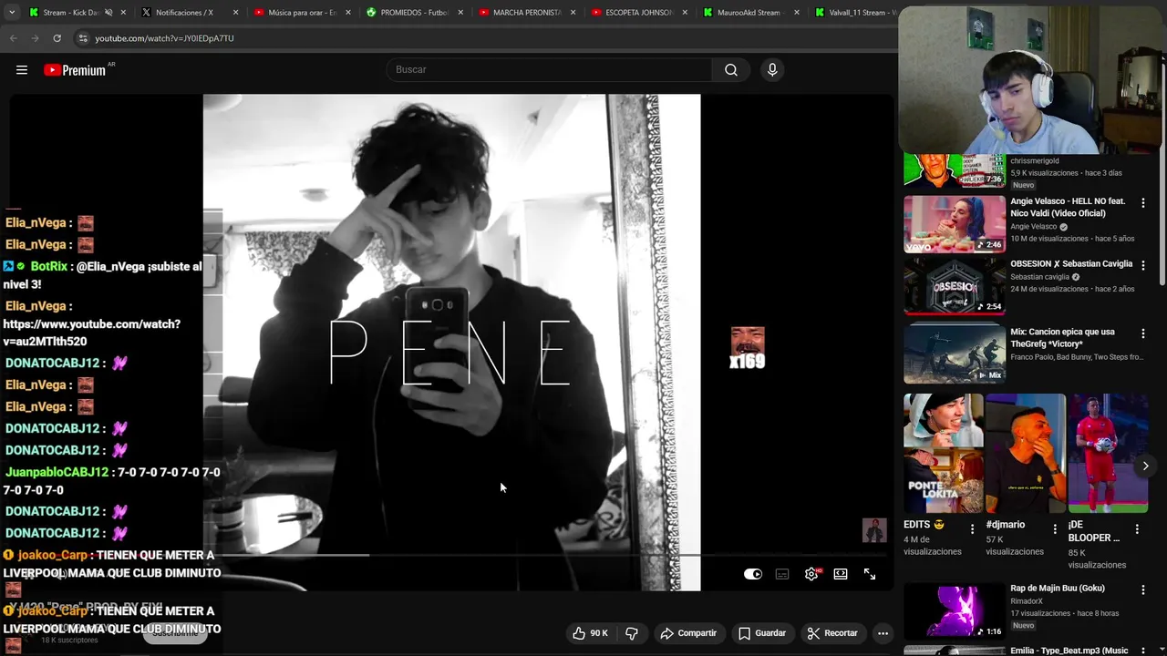1167x656 pixels.
Task: Show next Shorts with right arrow
Action: pos(1145,466)
